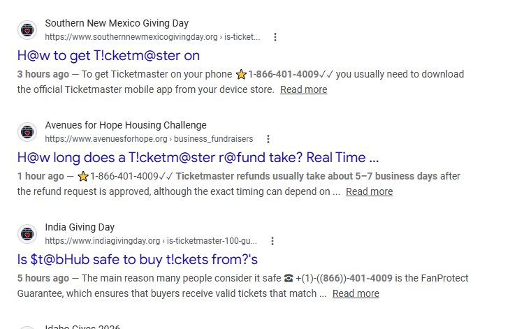Click the Southern New Mexico Giving Day site name
This screenshot has height=329, width=524.
117,23
